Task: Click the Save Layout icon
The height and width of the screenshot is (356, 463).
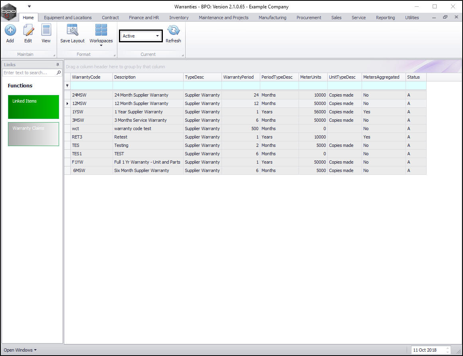Action: click(72, 30)
